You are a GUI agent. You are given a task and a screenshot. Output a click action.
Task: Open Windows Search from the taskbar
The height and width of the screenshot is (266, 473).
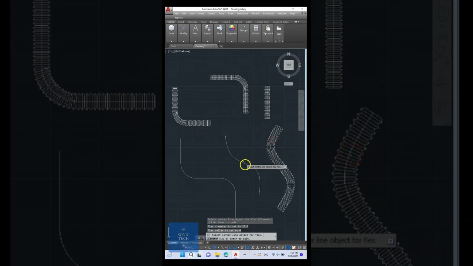(x=191, y=255)
